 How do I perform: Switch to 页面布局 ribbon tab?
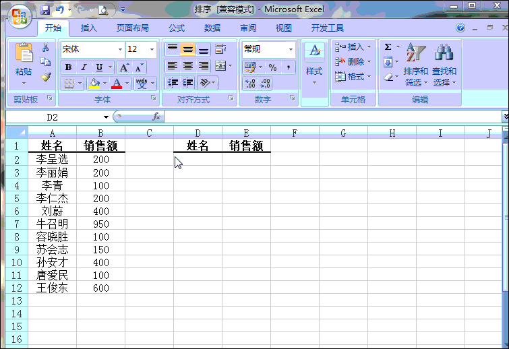(132, 28)
